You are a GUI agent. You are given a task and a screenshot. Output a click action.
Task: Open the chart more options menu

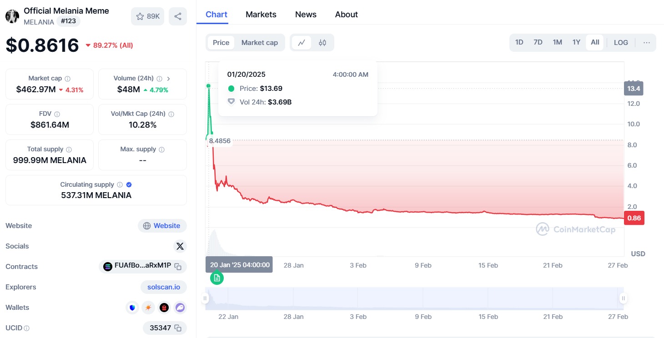tap(647, 43)
